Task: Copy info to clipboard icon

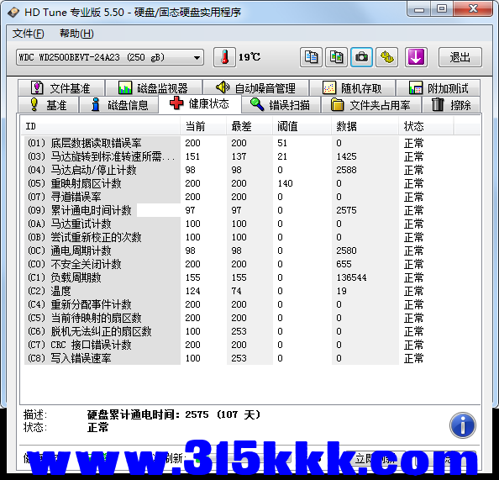Action: click(x=311, y=57)
